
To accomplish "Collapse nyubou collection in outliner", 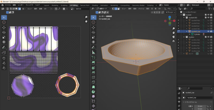I will click(x=184, y=37).
